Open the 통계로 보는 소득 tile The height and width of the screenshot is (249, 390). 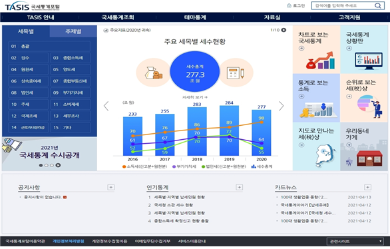316,98
